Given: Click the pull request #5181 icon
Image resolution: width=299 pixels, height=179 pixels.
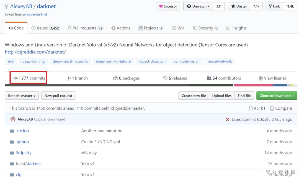Looking at the screenshot, I should coord(251,108).
